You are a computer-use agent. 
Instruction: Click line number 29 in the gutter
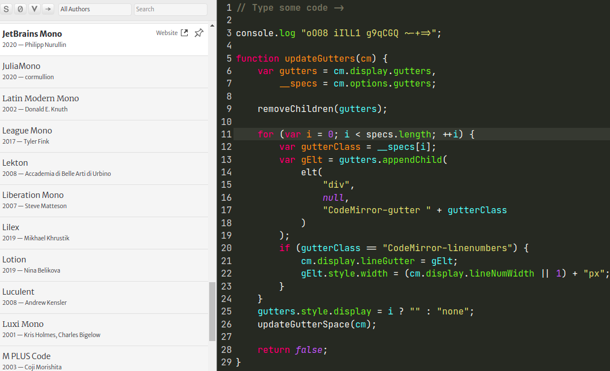(x=226, y=362)
